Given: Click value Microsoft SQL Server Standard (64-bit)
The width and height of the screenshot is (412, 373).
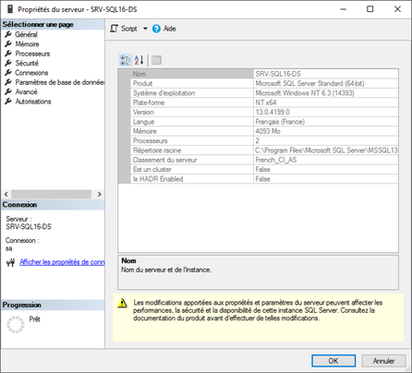Looking at the screenshot, I should (x=326, y=83).
